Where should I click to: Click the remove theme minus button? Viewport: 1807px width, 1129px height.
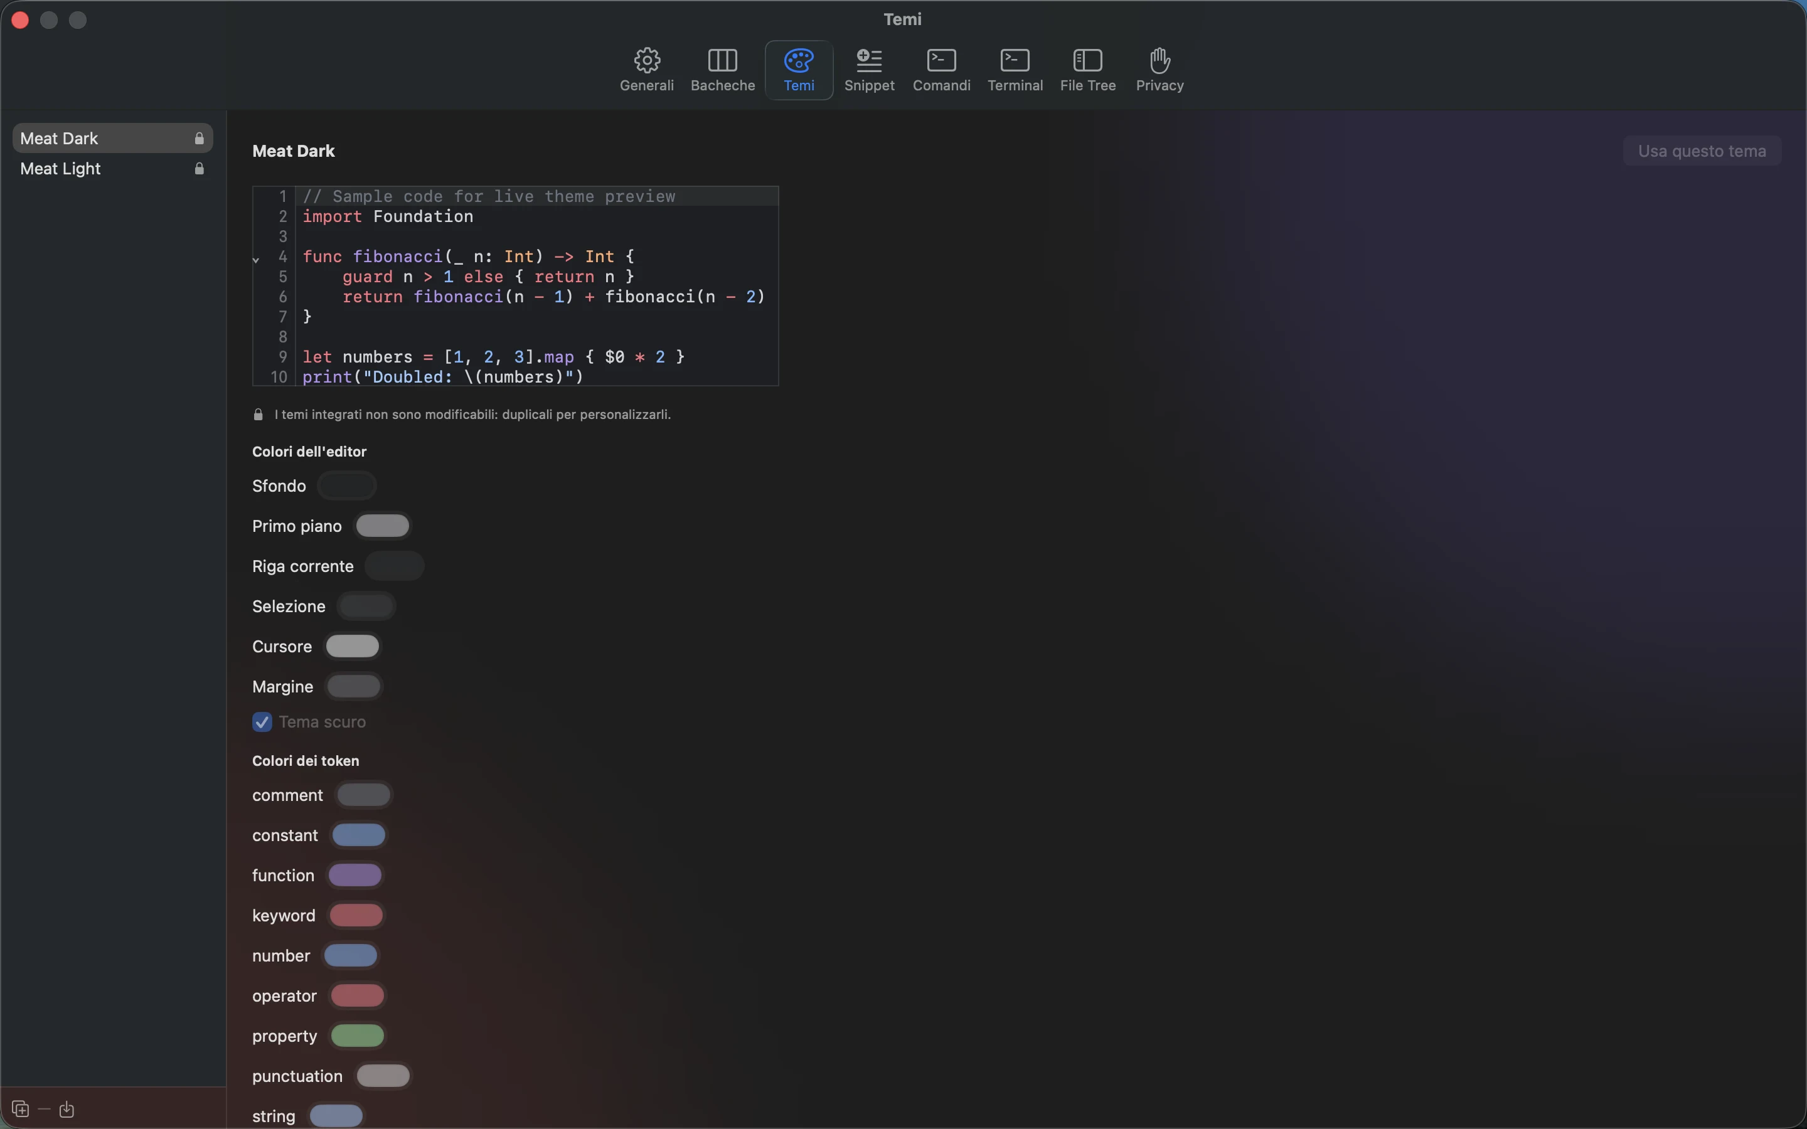tap(44, 1109)
